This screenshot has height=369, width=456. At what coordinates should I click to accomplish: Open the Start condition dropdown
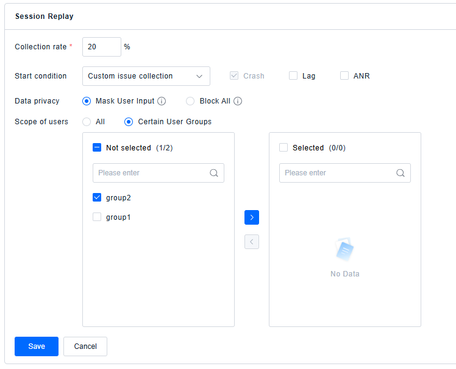146,76
